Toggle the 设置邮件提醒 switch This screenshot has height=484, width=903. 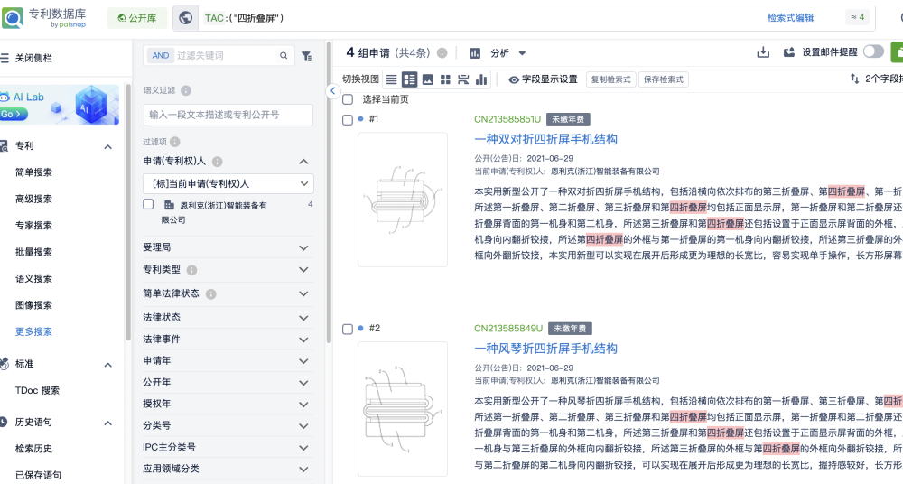(x=873, y=52)
